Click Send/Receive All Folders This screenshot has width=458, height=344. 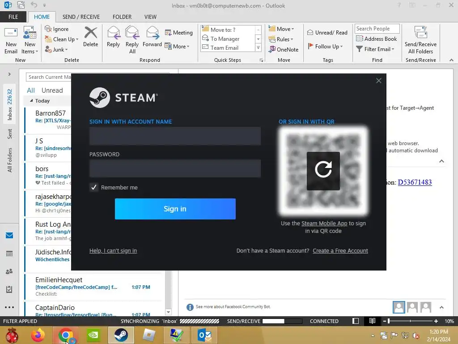tap(420, 40)
